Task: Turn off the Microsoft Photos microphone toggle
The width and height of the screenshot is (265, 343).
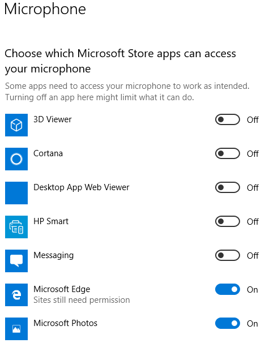Action: coord(228,323)
